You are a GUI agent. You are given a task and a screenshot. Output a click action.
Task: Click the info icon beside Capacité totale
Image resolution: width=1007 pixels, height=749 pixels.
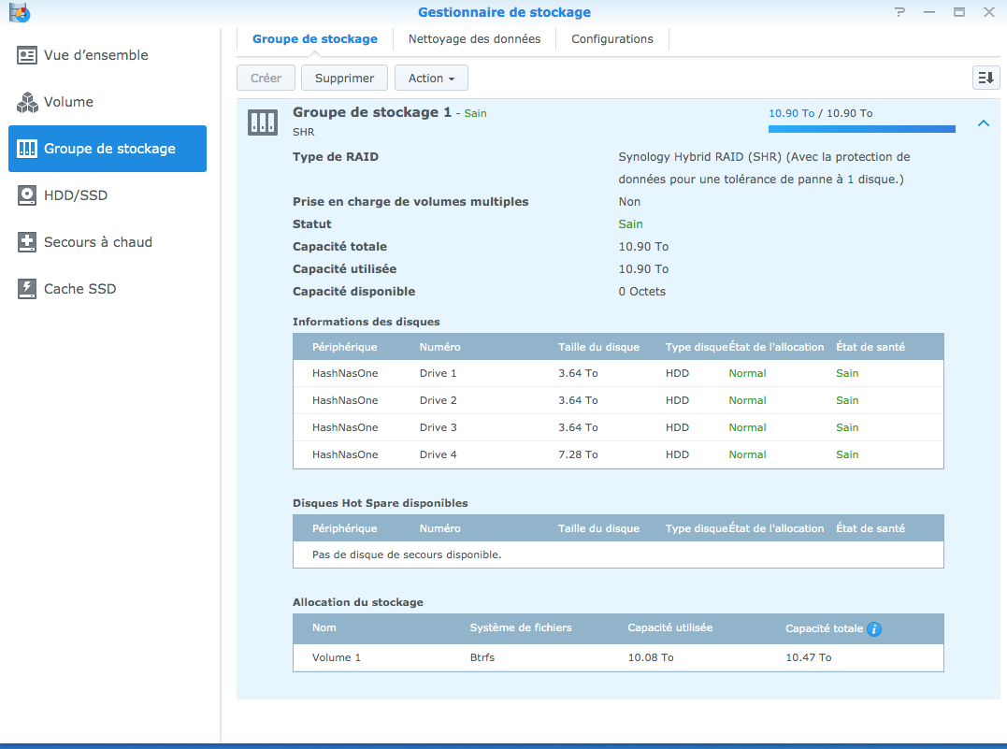(x=874, y=629)
